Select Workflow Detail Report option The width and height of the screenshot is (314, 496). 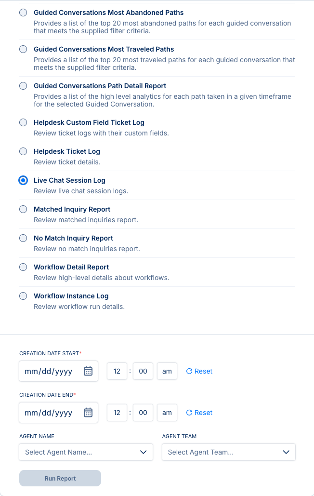pyautogui.click(x=23, y=267)
